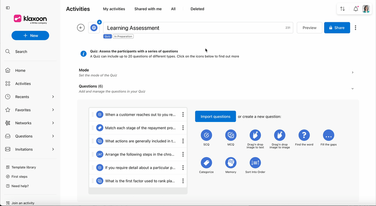Create a Drag'n drop image to image question
Screen dimensions: 376x206
(x=280, y=135)
